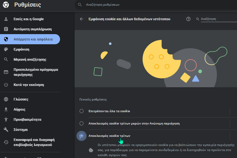This screenshot has width=237, height=158.
Task: Select radio for blocking cookies in Ανώνυμη περιήγηση
Action: [82, 123]
